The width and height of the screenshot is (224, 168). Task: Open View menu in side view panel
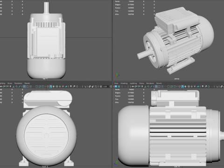pos(116,83)
